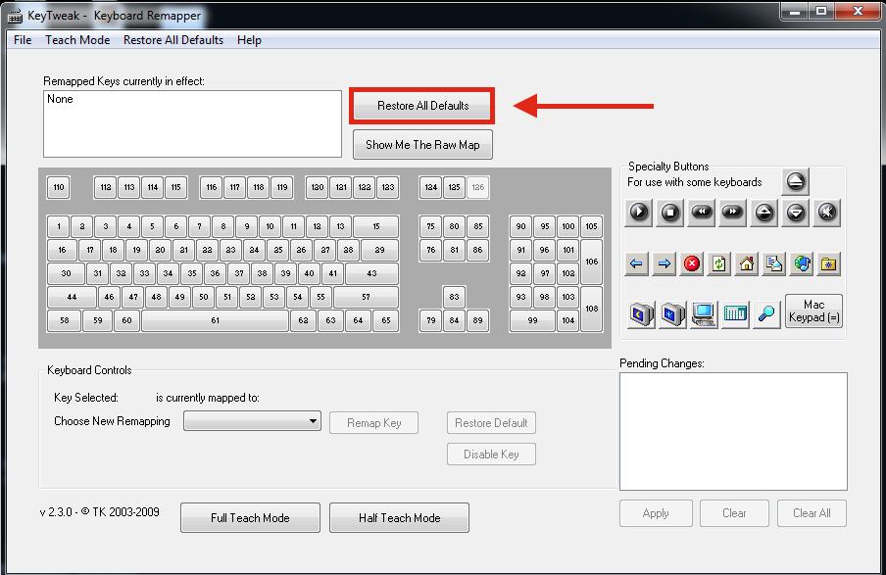Select key 110 on the keyboard layout
Screen dimensions: 886x575
[59, 187]
